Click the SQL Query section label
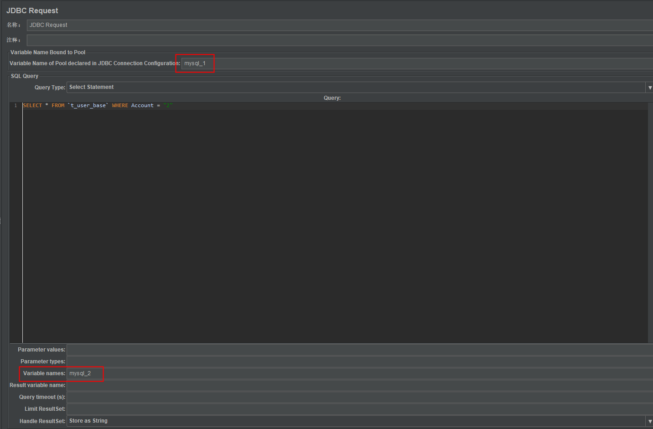This screenshot has height=429, width=653. tap(25, 76)
